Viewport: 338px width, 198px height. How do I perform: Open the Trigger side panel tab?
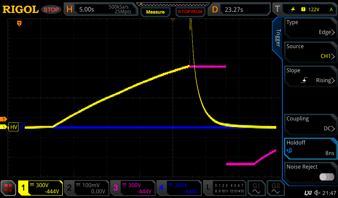pyautogui.click(x=278, y=38)
